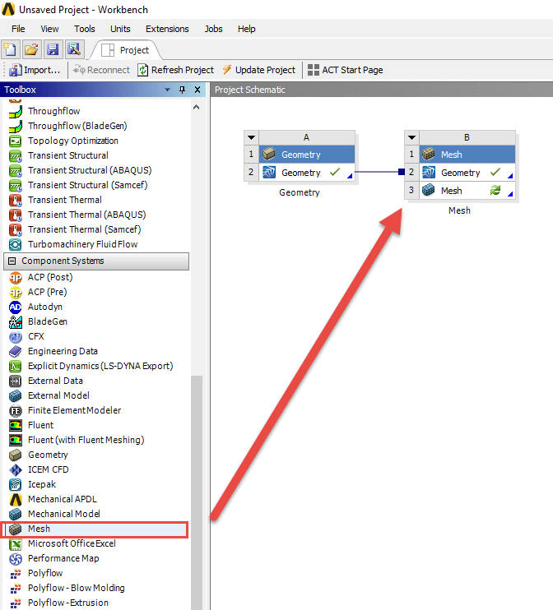Select Throughflow (BladeGen) icon
Image resolution: width=553 pixels, height=610 pixels.
[15, 126]
